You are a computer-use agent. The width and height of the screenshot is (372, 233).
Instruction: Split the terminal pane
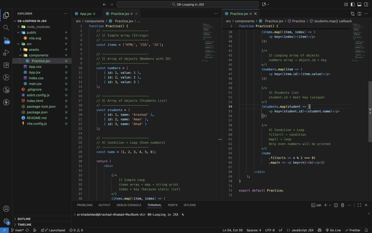(335, 205)
